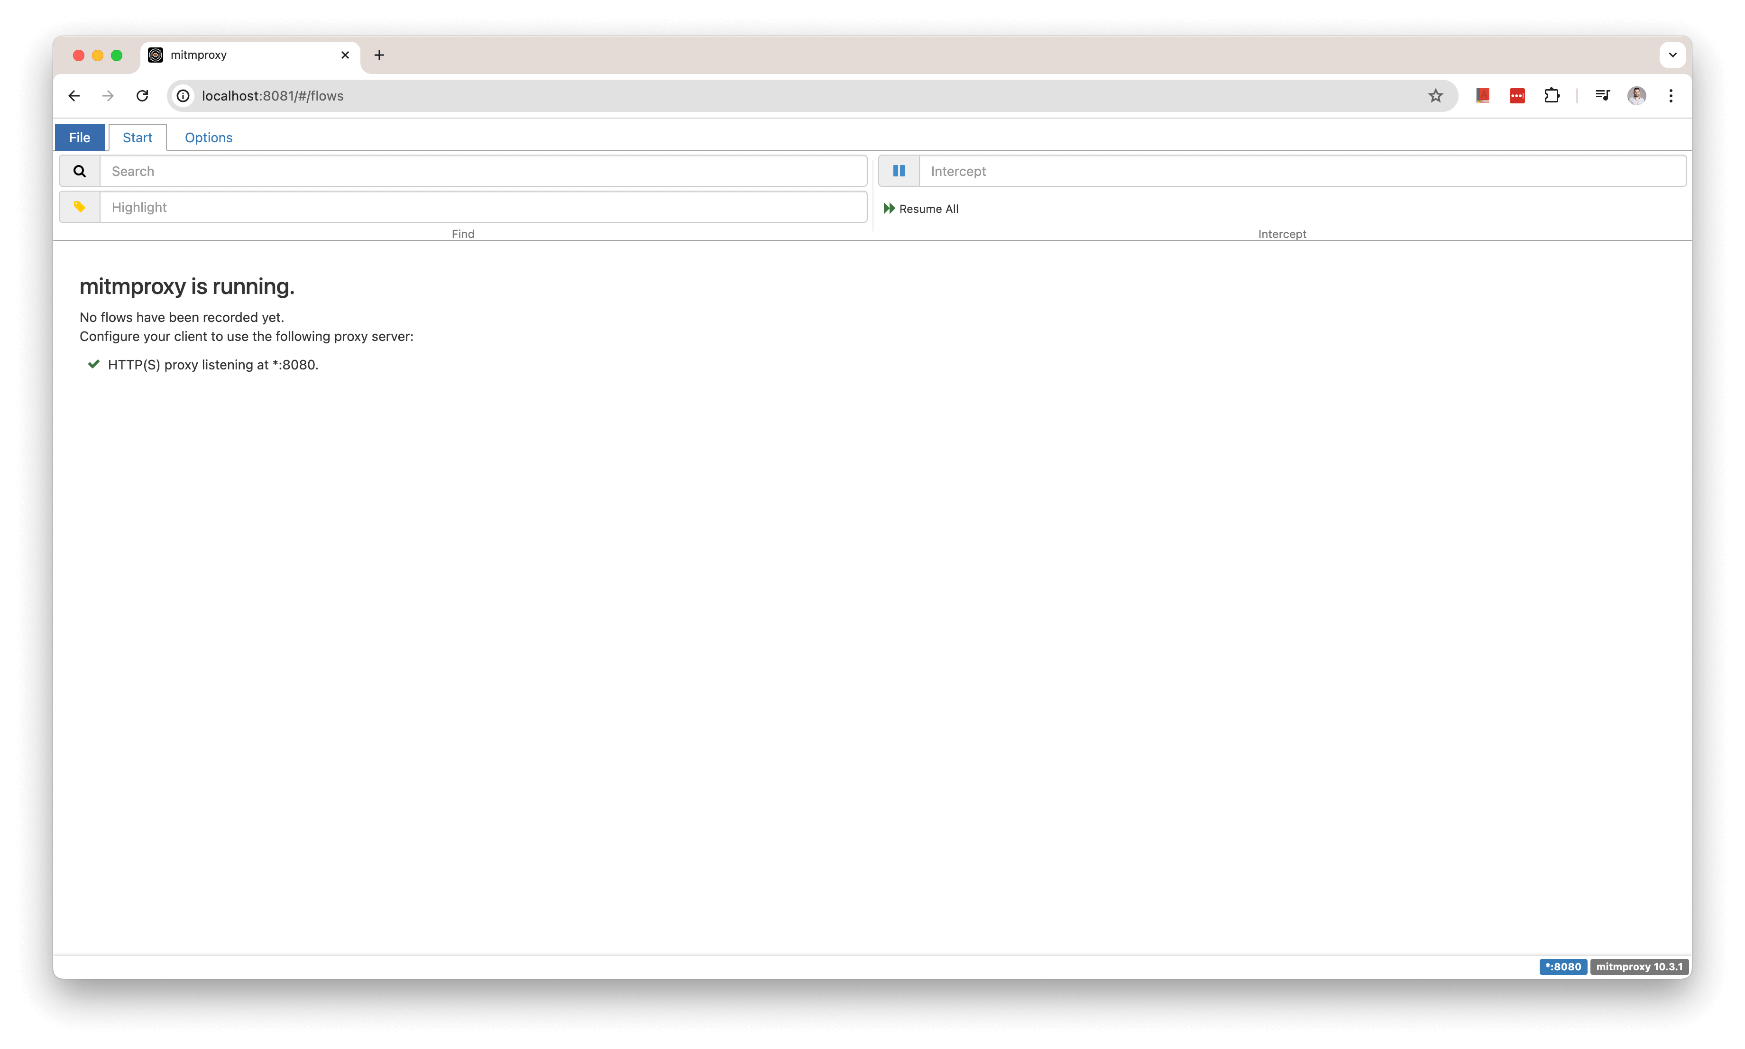This screenshot has width=1745, height=1049.
Task: Select the mitmproxy browser tab
Action: click(249, 55)
